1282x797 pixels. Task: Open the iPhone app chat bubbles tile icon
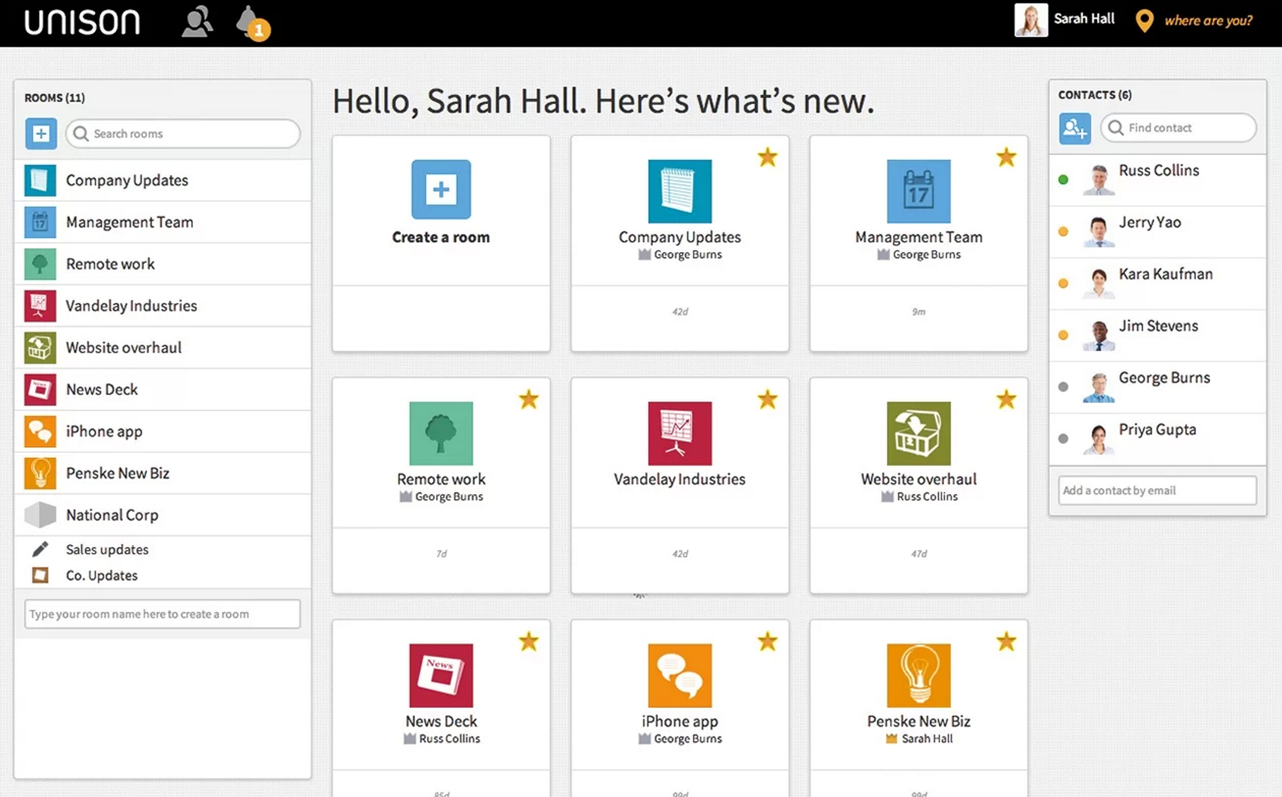(x=679, y=675)
